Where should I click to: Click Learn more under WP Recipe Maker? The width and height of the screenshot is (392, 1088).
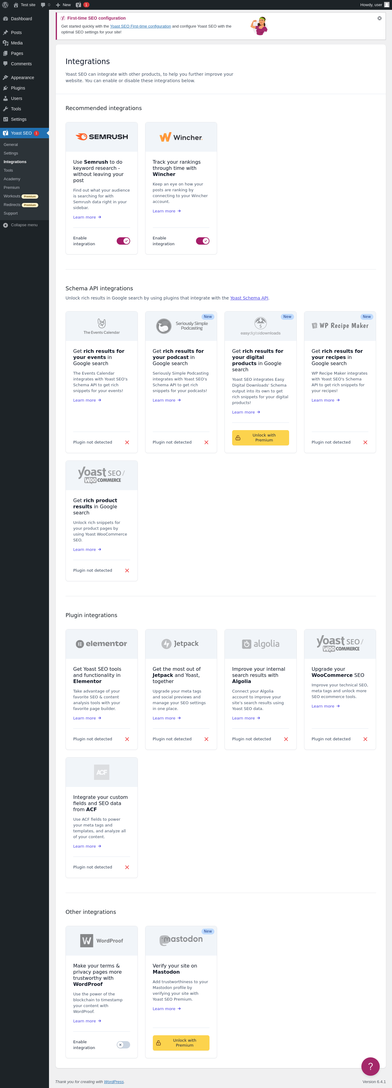[x=325, y=400]
